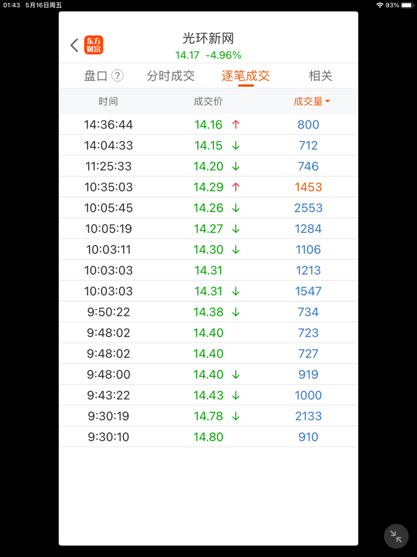Switch to the 盘口 tab
Image resolution: width=417 pixels, height=557 pixels.
coord(96,76)
